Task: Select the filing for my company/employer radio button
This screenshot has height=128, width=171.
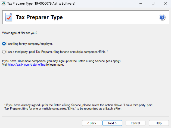Action: point(4,44)
